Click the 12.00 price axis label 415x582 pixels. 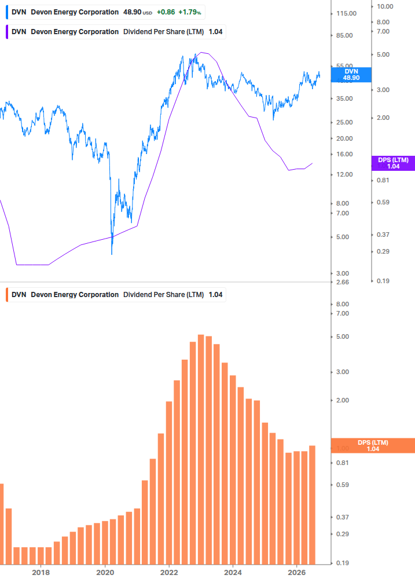point(344,174)
